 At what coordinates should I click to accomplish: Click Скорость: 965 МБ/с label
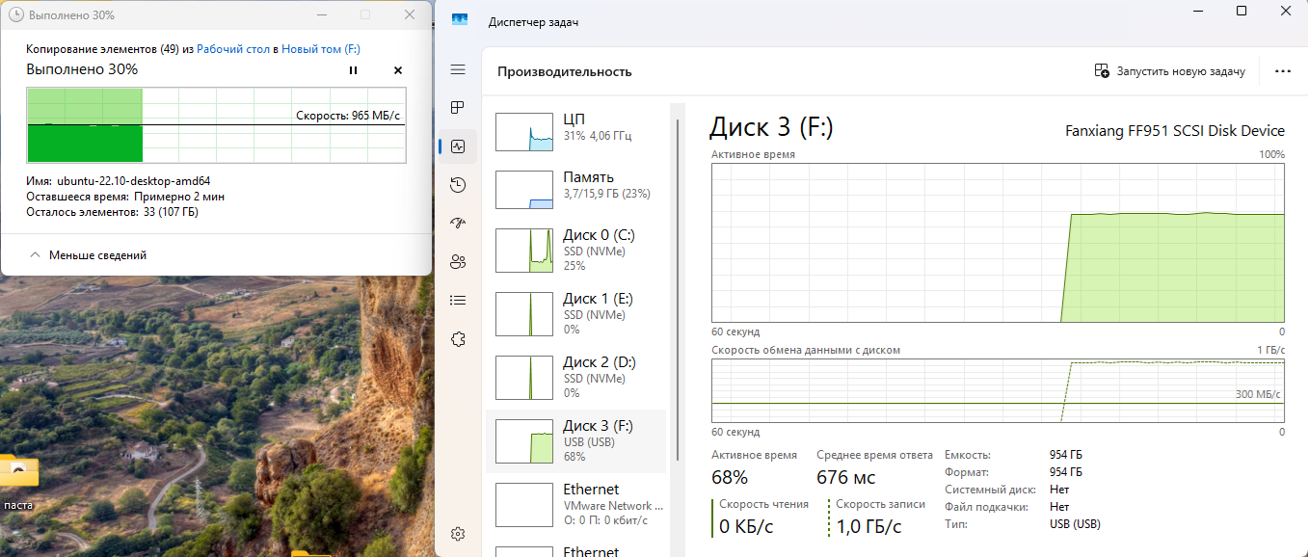point(348,116)
